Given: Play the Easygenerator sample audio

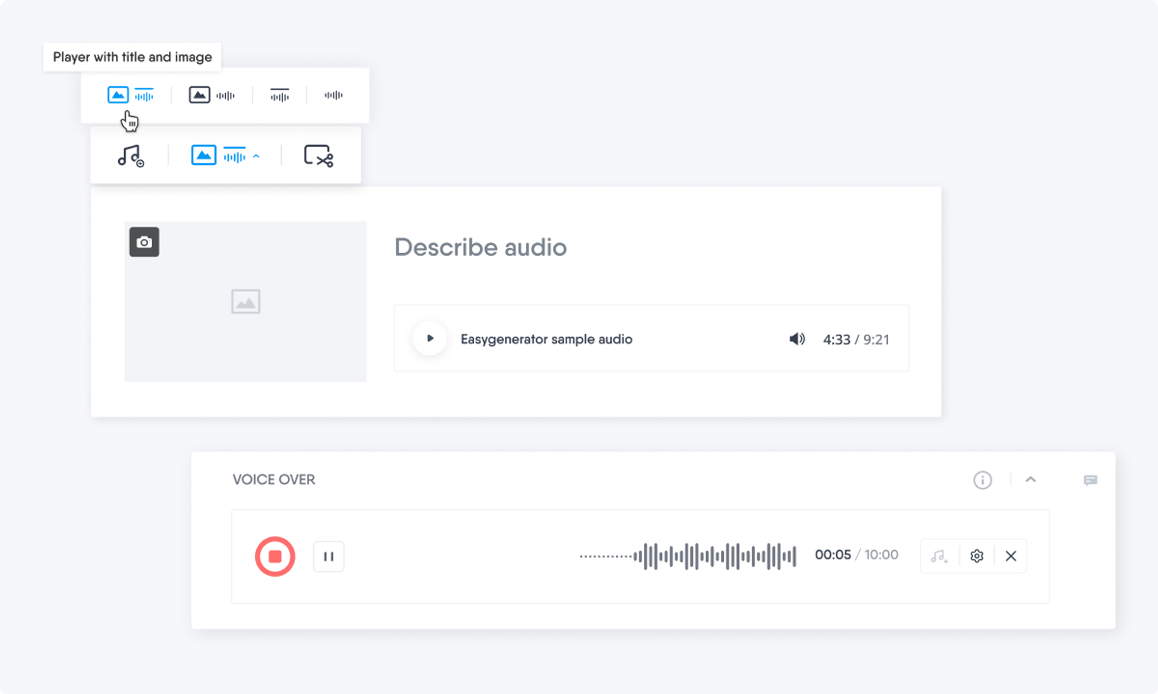Looking at the screenshot, I should pyautogui.click(x=429, y=339).
